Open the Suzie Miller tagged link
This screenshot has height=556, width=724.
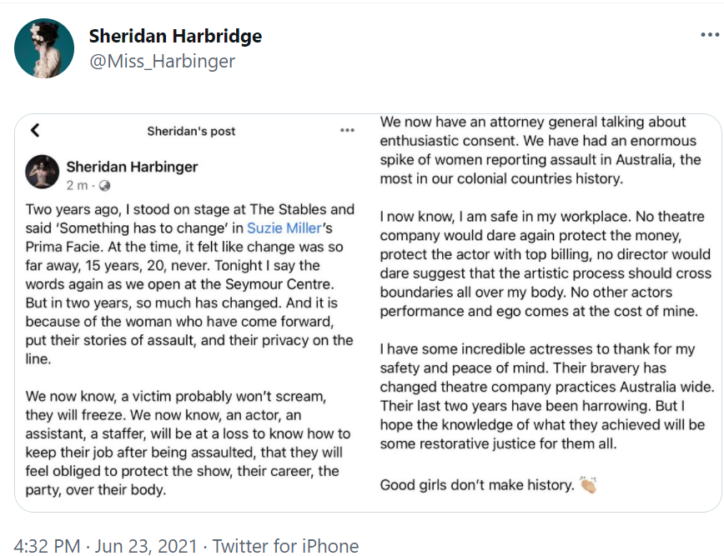click(x=284, y=228)
